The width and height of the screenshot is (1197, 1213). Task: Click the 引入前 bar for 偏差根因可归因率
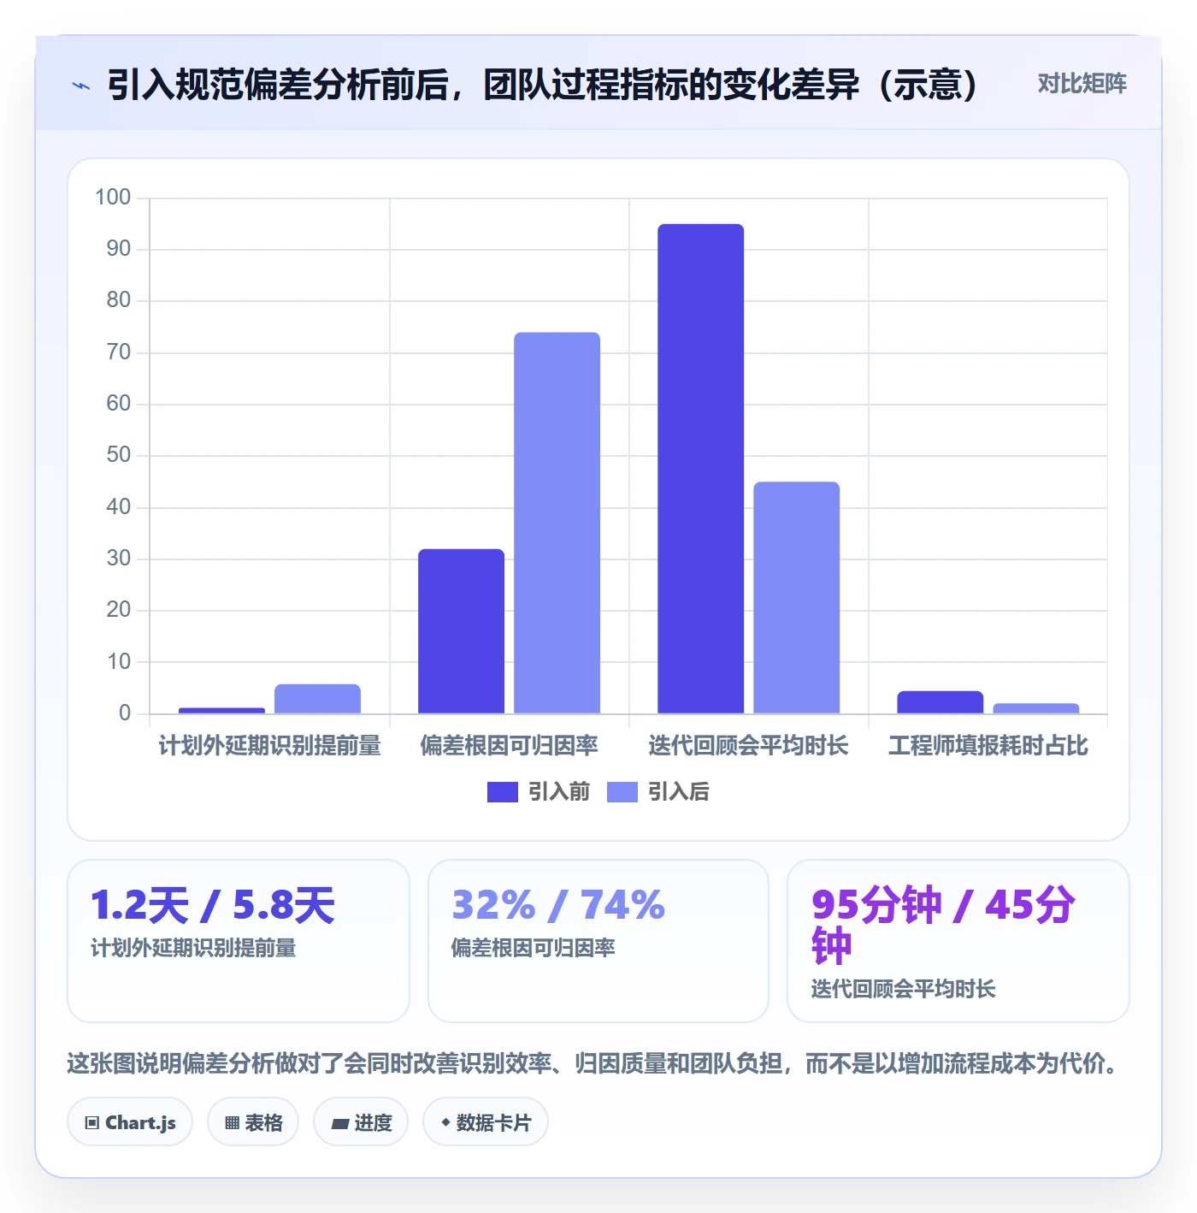point(461,631)
